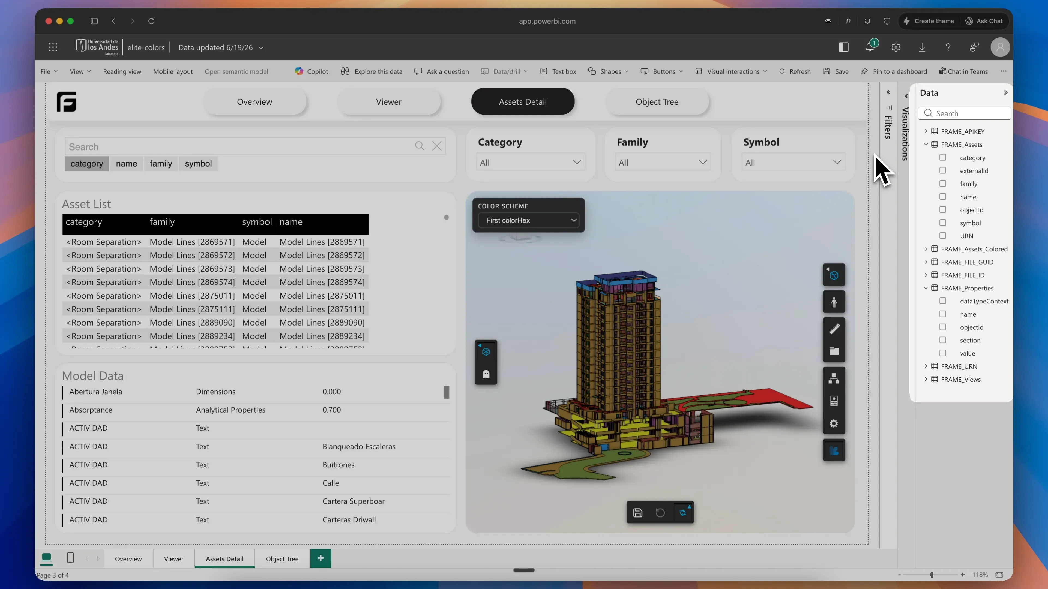Check the objectId field under FRAME_Properties
The height and width of the screenshot is (589, 1048).
coord(942,327)
